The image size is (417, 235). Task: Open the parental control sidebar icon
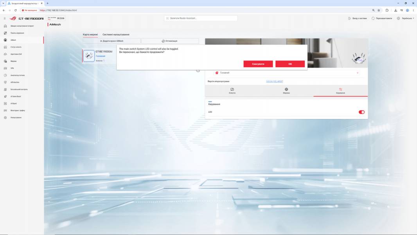5,89
